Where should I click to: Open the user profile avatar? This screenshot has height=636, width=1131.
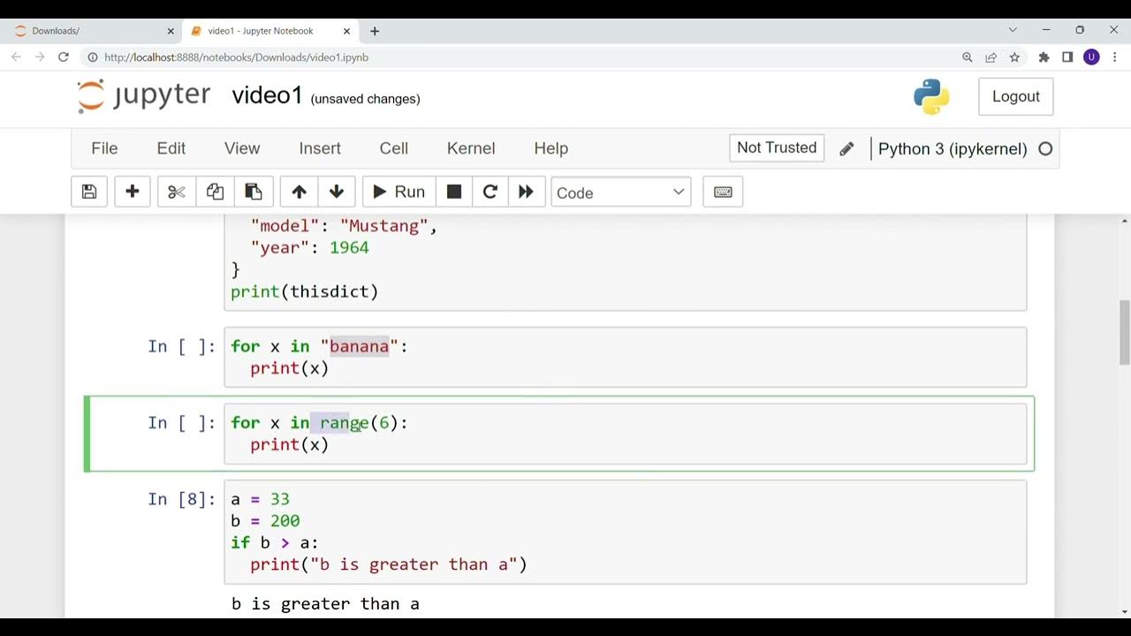tap(1091, 57)
